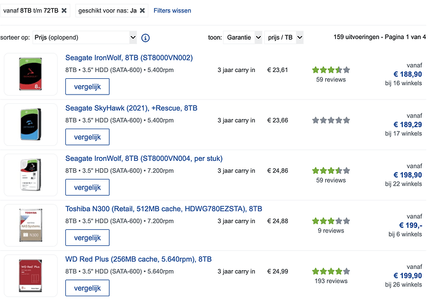The width and height of the screenshot is (429, 300).
Task: Compare the Seagate IronWolf ST8000VN002 drive
Action: click(x=87, y=86)
